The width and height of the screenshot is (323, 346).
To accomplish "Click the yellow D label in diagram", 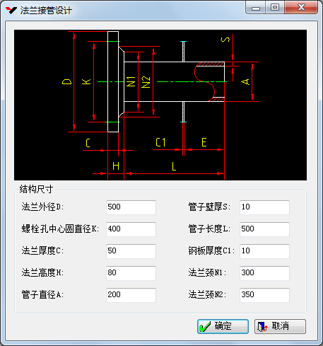I will pyautogui.click(x=66, y=82).
